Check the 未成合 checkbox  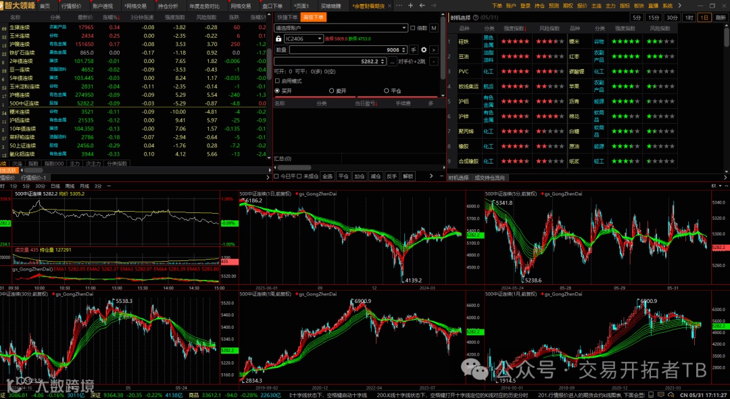tap(299, 176)
